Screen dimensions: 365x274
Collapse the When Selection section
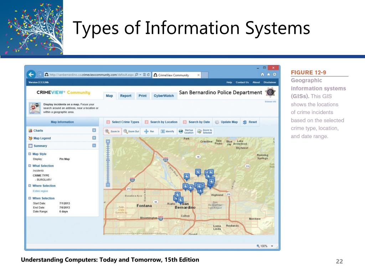point(30,198)
